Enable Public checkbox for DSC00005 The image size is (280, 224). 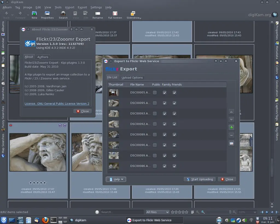pyautogui.click(x=155, y=93)
